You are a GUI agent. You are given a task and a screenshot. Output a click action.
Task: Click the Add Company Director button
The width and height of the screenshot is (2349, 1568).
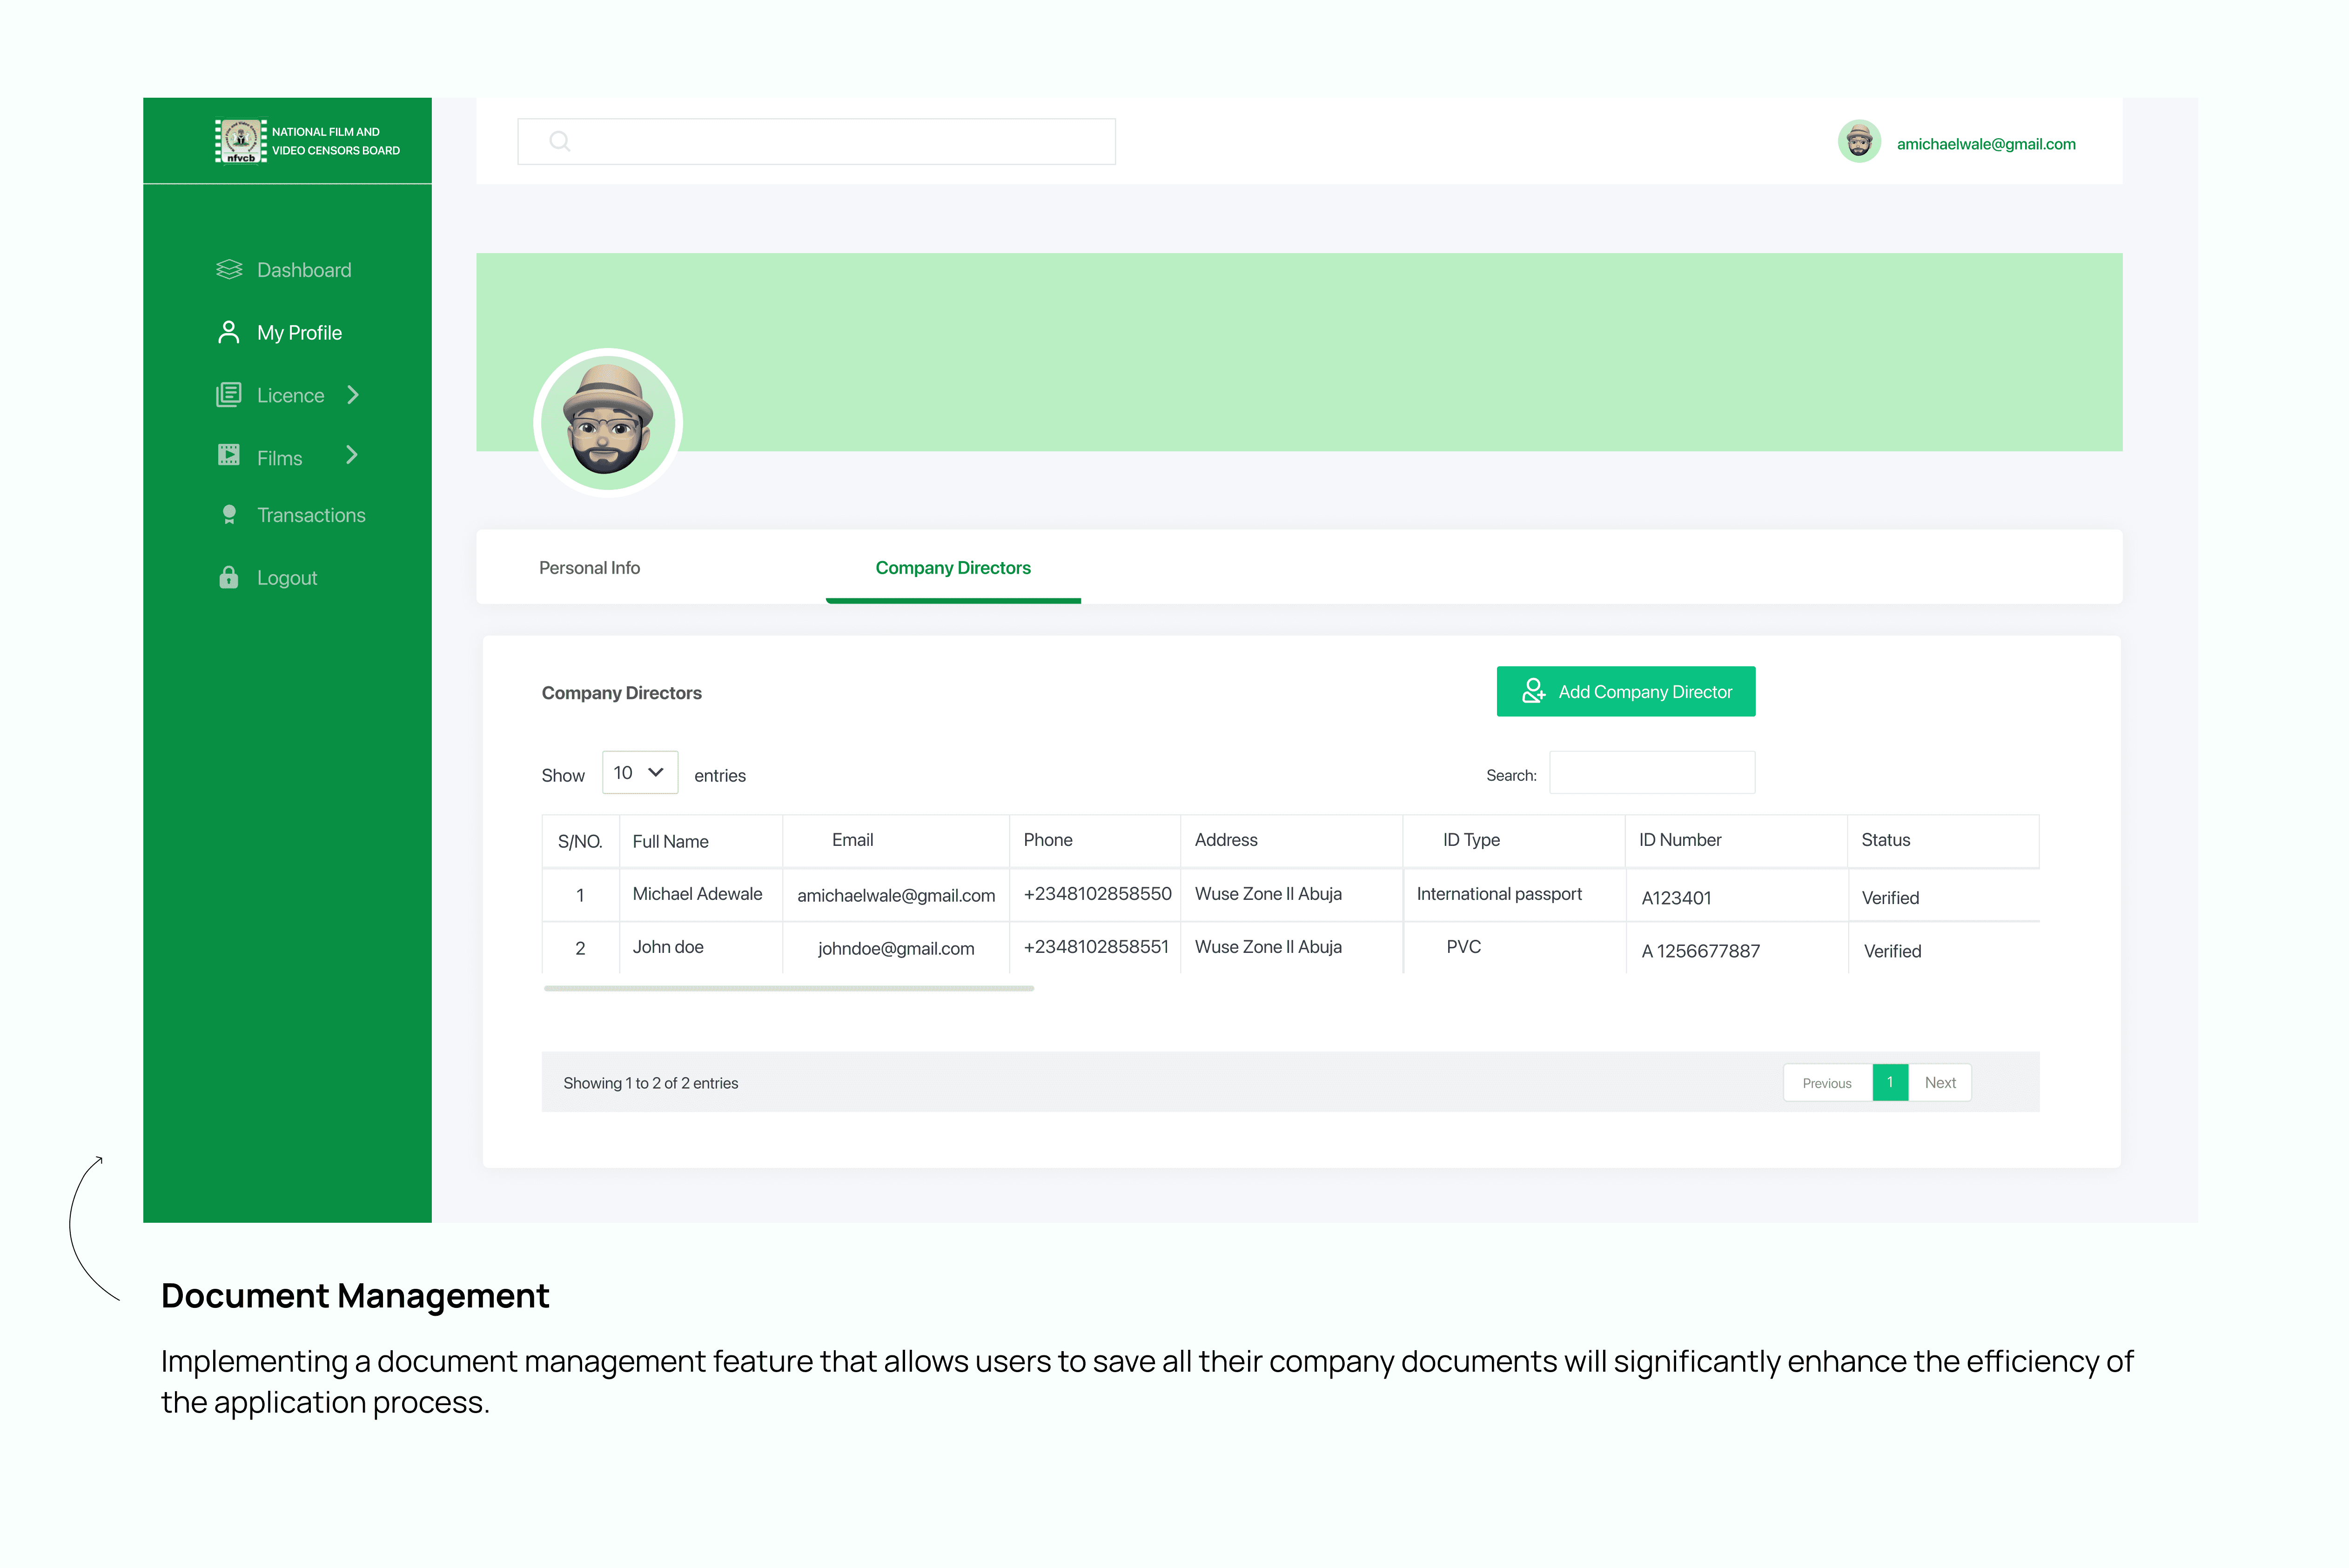click(1625, 691)
